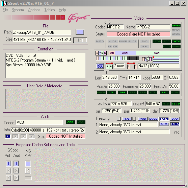Screen dimensions: 188x188
Task: Click the GMC indicator
Action: click(x=144, y=42)
